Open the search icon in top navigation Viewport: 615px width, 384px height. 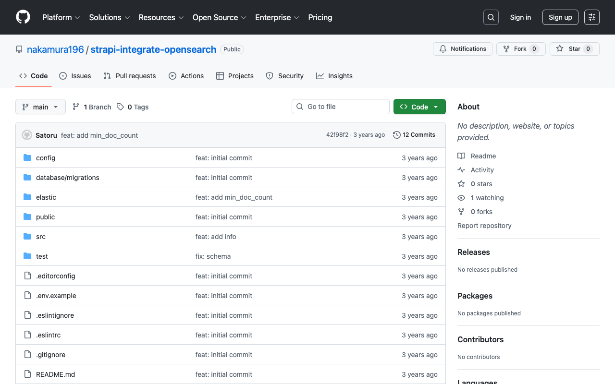(491, 17)
